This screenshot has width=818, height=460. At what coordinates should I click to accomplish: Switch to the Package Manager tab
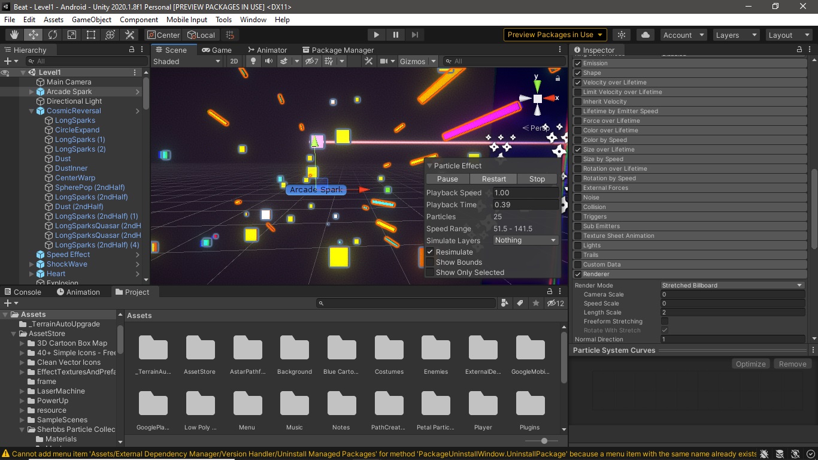tap(338, 50)
